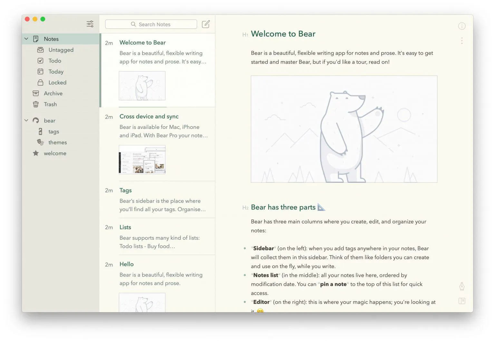
Task: Click the themes masks icon
Action: coord(40,142)
